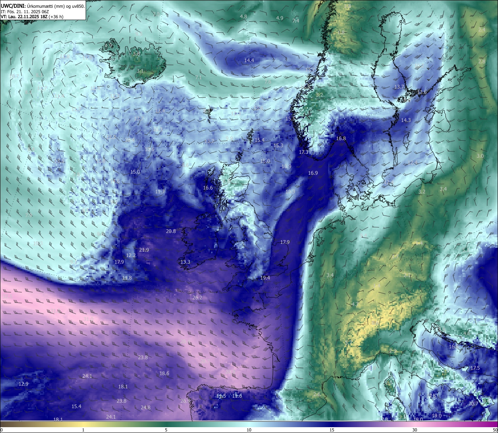Click the map value '17.5' over the Adriatic
The height and width of the screenshot is (433, 498).
click(x=475, y=368)
